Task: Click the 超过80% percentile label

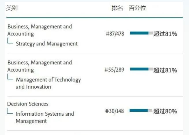Action: (165, 111)
